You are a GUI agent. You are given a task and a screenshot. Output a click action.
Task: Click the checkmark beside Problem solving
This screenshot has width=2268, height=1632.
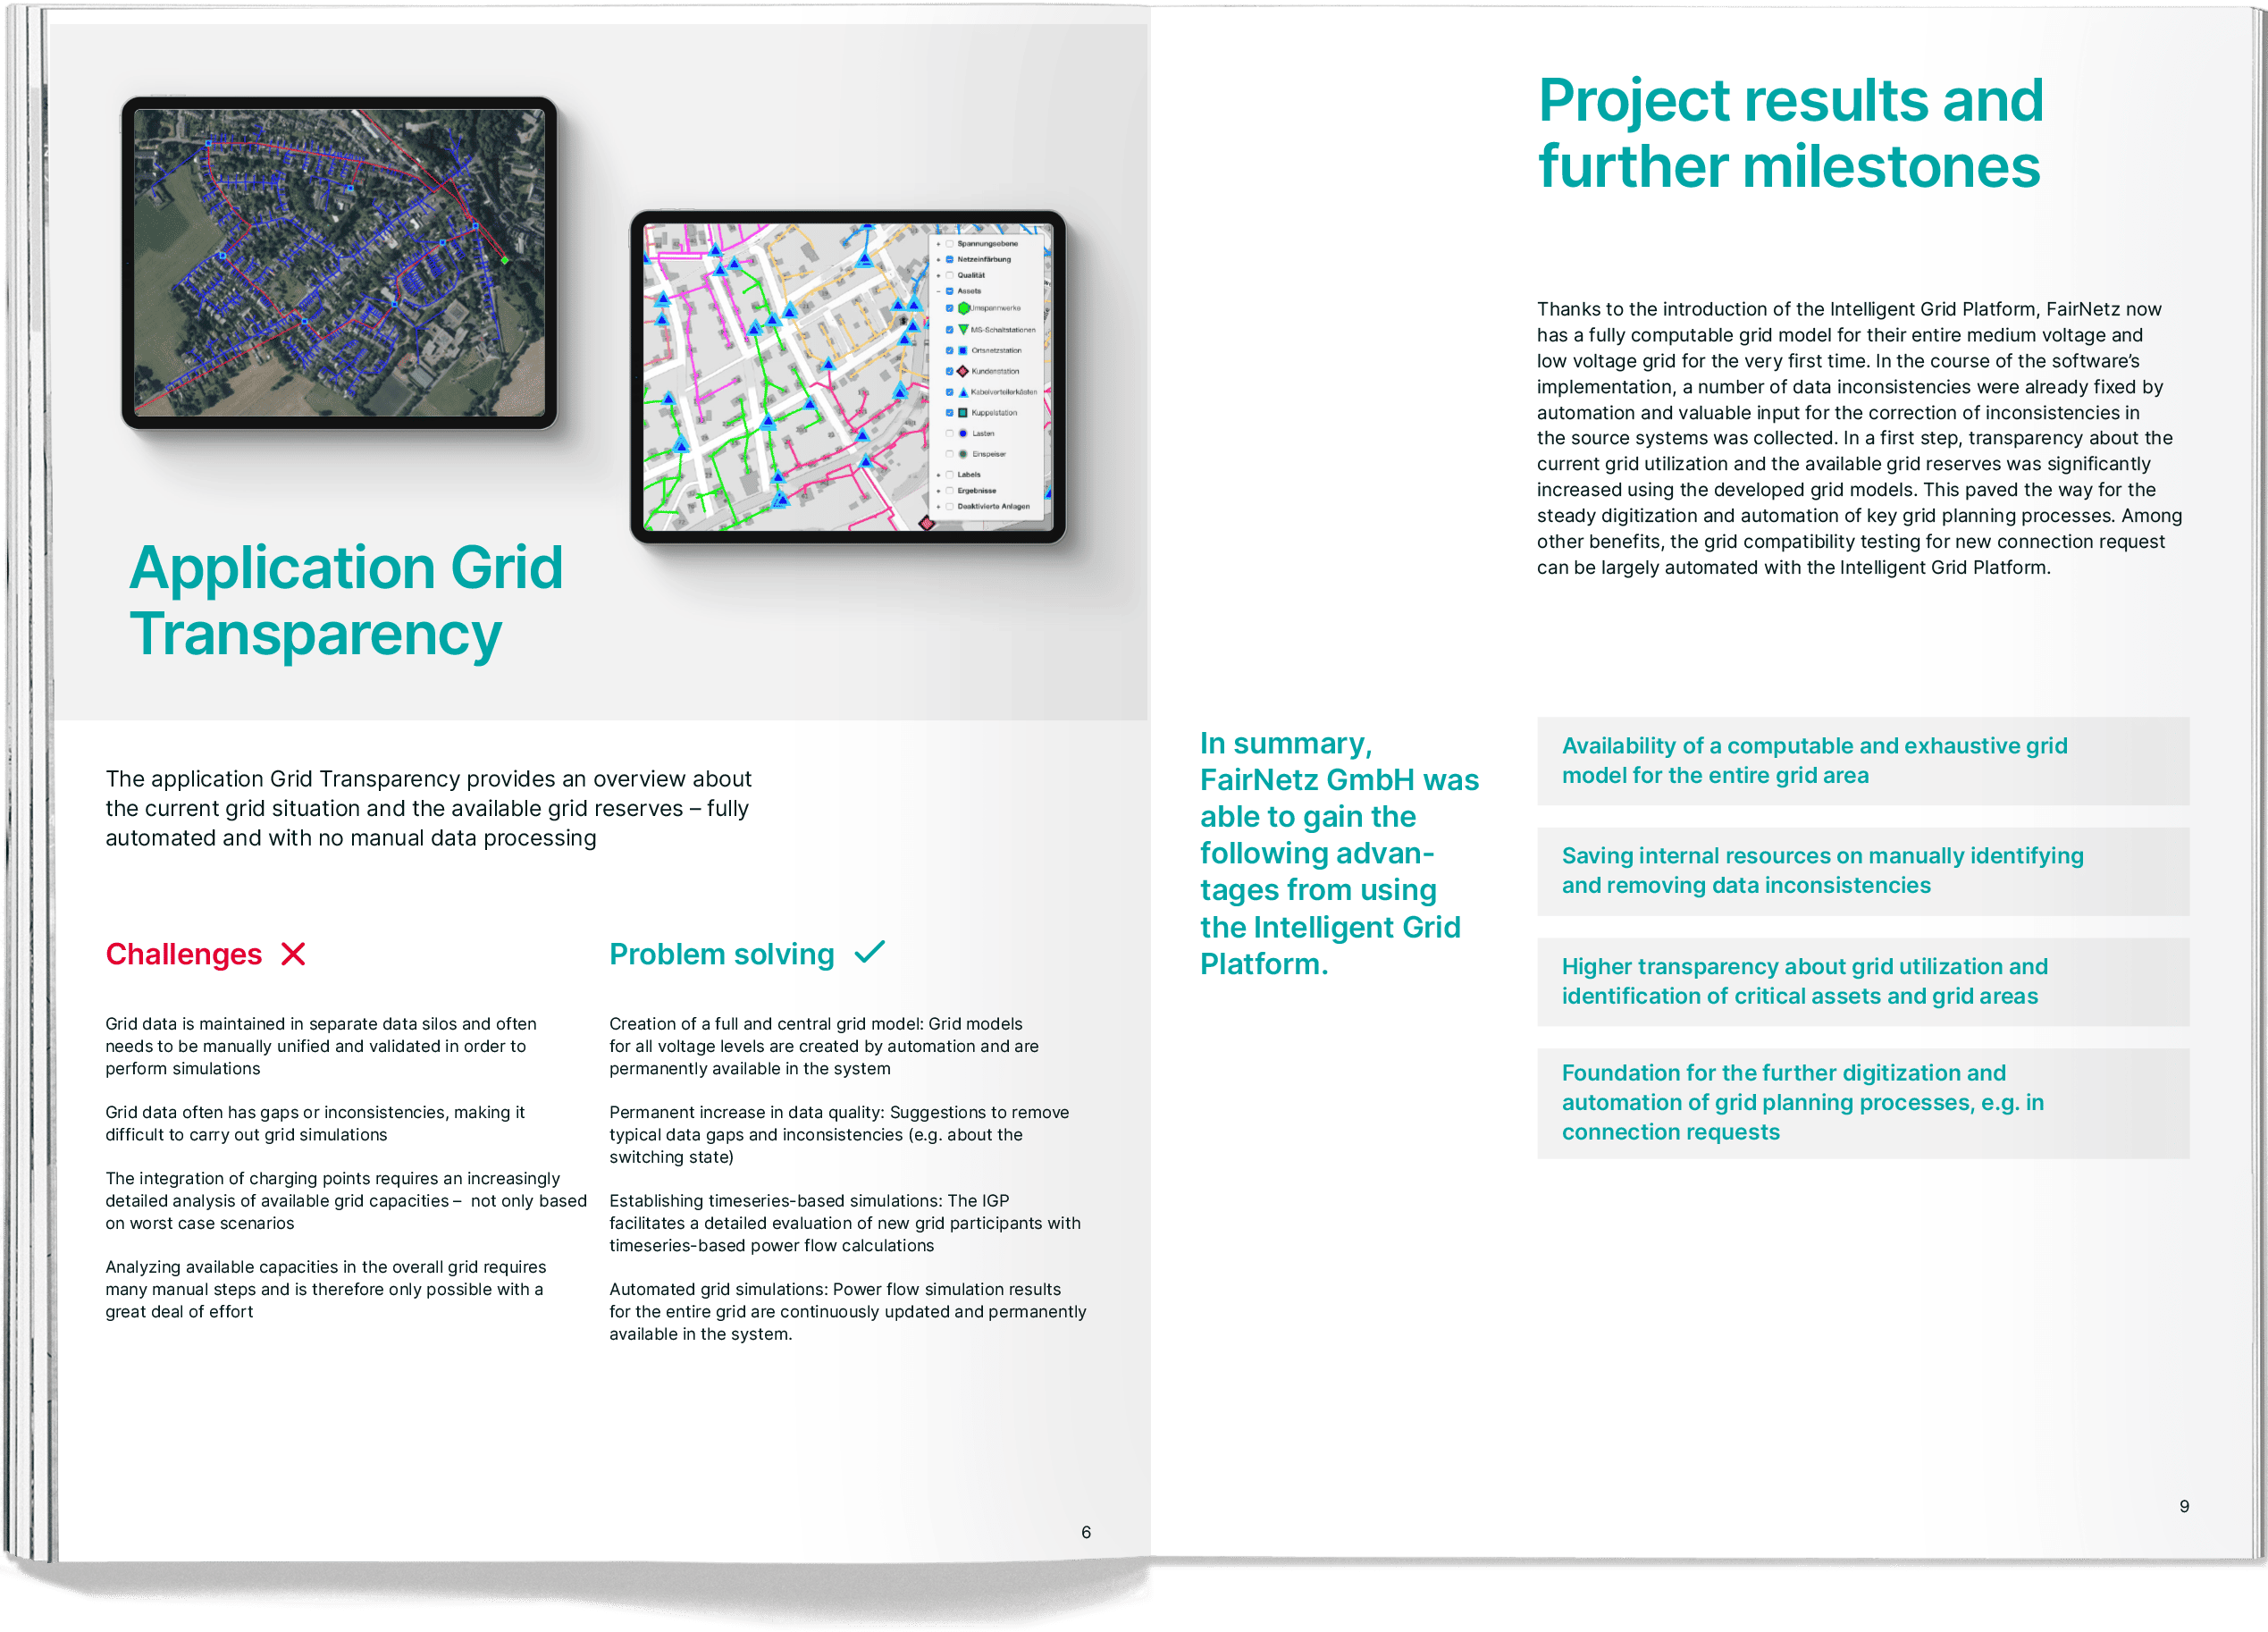(x=870, y=952)
